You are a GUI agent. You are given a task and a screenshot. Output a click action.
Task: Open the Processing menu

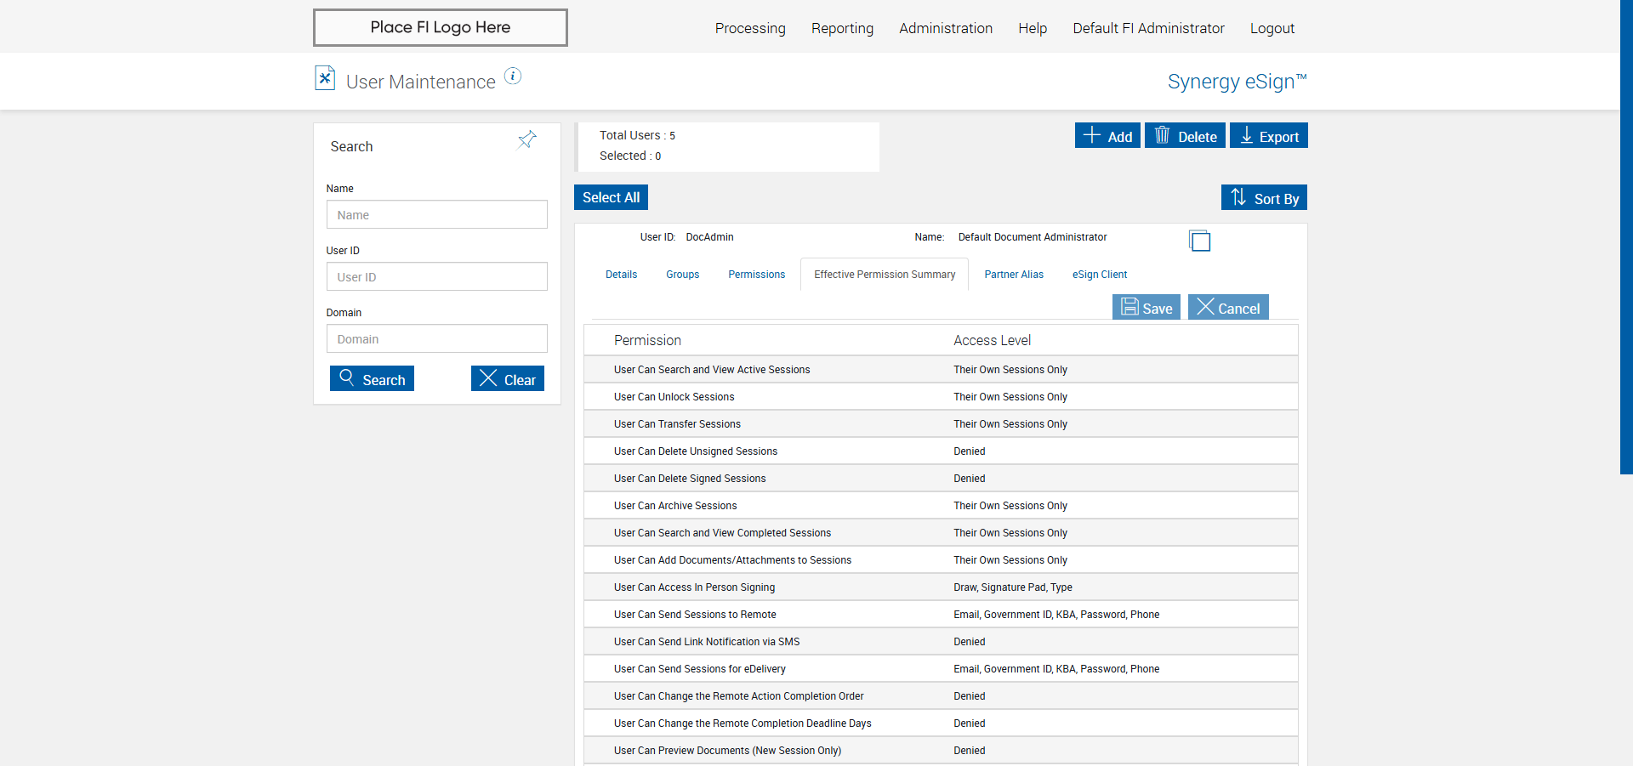point(750,28)
